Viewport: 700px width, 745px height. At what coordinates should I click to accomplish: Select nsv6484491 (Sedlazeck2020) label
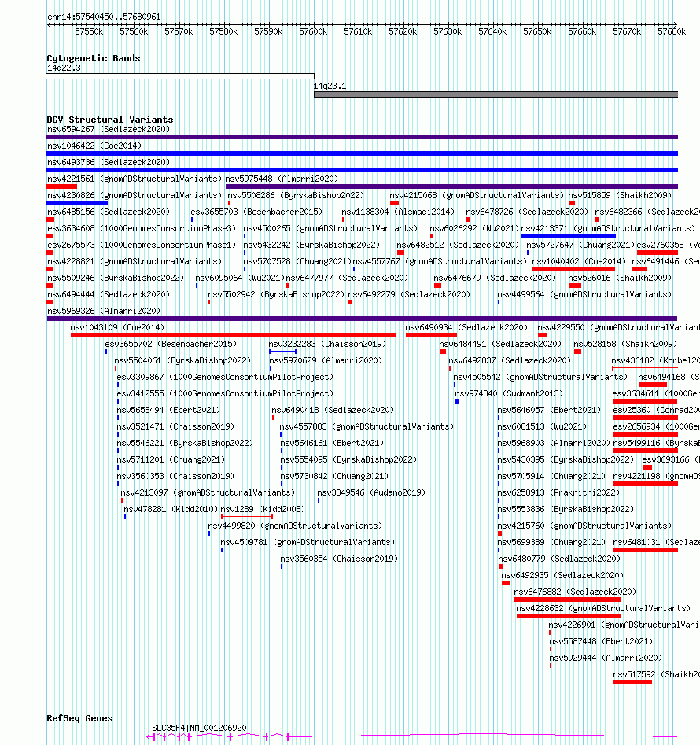[500, 344]
